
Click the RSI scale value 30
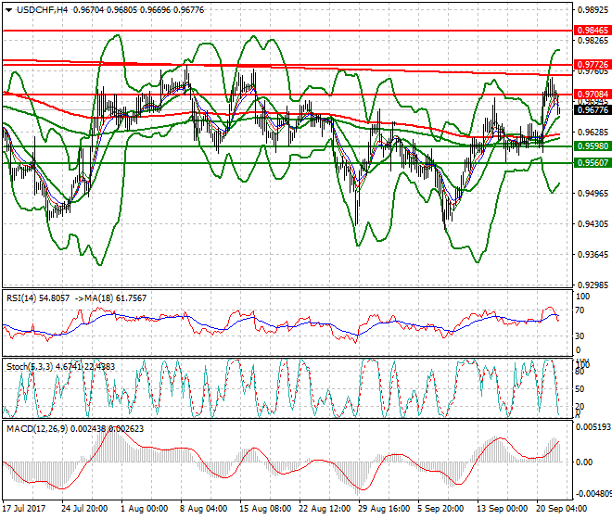[x=580, y=336]
